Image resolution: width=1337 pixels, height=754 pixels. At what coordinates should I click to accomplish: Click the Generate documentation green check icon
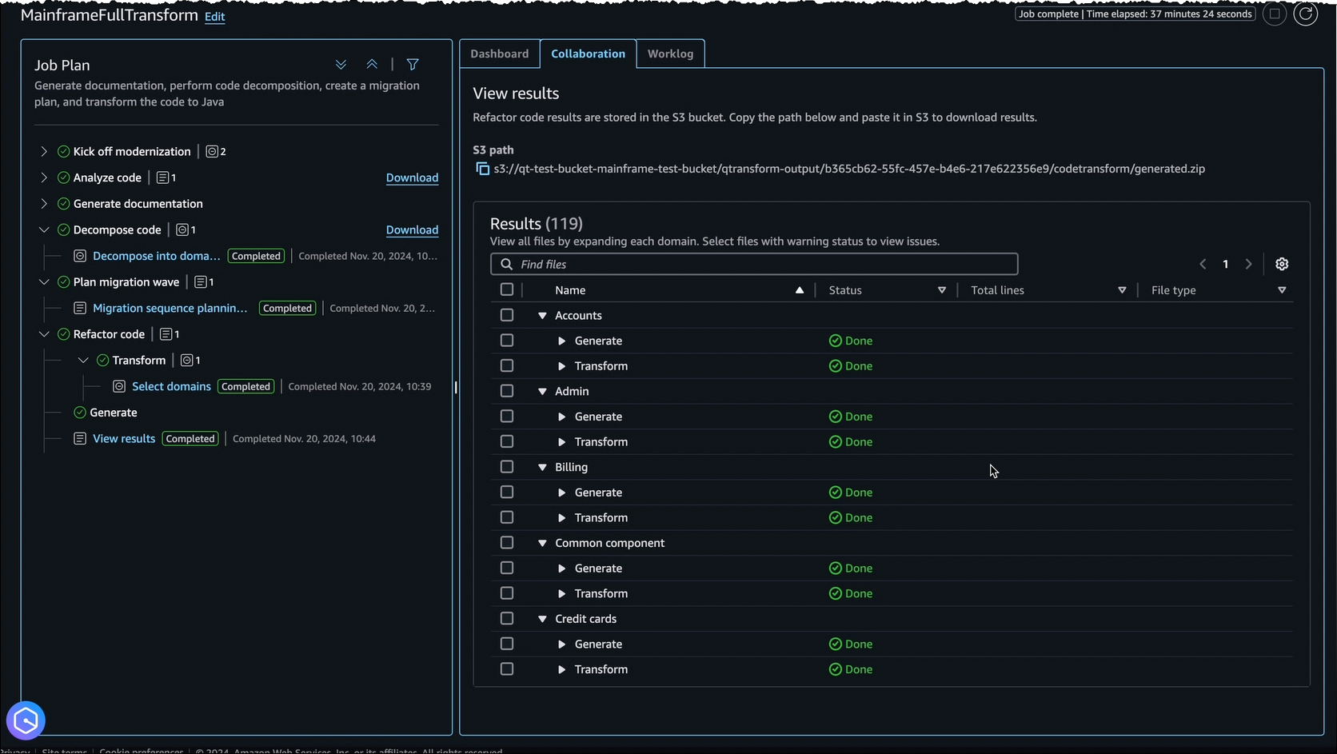click(x=64, y=204)
